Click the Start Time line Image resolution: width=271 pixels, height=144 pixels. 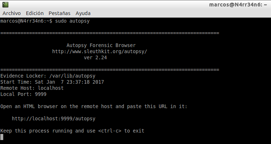[52, 82]
